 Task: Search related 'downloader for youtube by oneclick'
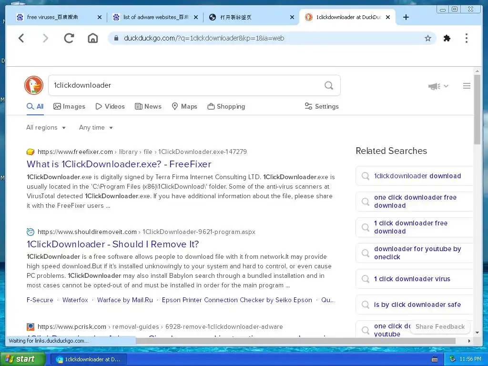(x=414, y=253)
